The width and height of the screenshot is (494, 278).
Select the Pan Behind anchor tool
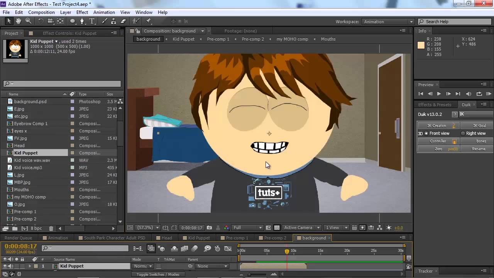[x=60, y=21]
